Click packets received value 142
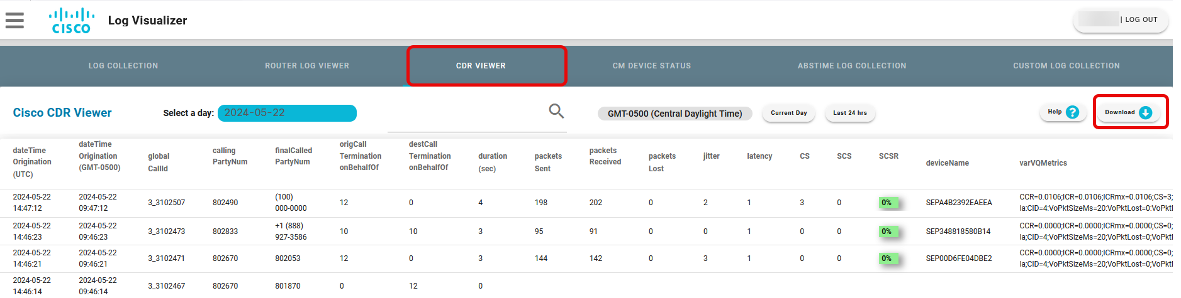Image resolution: width=1181 pixels, height=298 pixels. point(596,258)
